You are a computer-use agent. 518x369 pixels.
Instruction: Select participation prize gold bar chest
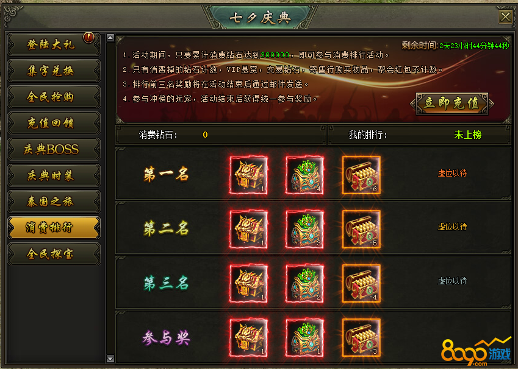tap(361, 338)
